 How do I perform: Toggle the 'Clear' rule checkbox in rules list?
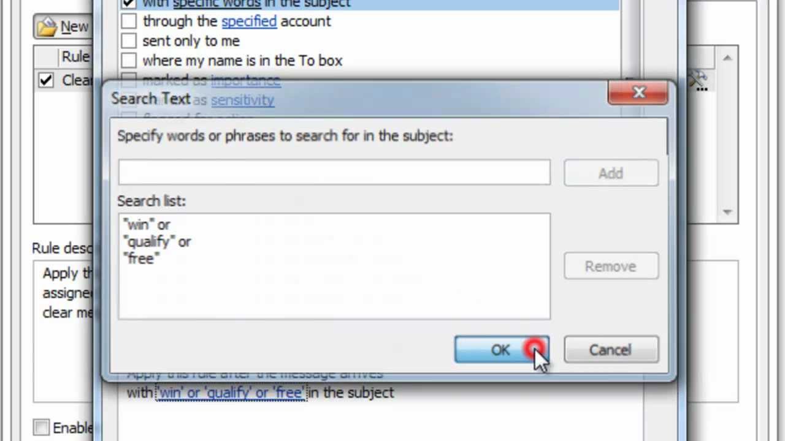[x=46, y=80]
